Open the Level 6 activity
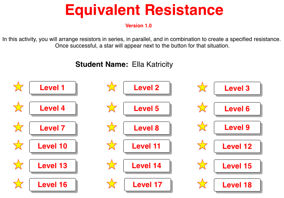This screenshot has width=284, height=198. [x=237, y=108]
